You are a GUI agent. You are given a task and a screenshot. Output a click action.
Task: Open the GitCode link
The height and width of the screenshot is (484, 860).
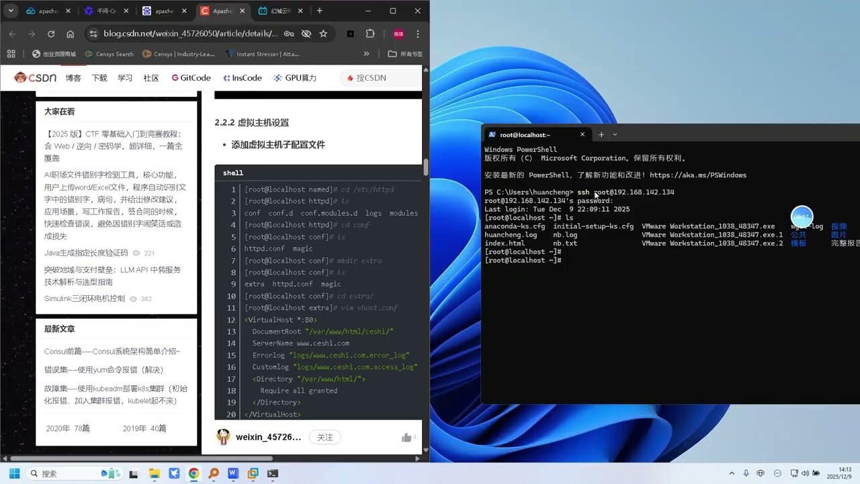[x=191, y=78]
